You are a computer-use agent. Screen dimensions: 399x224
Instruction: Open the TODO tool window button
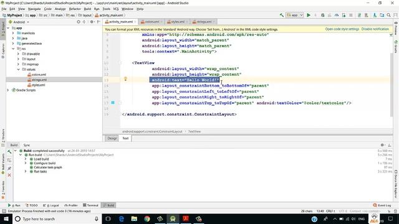pyautogui.click(x=32, y=205)
